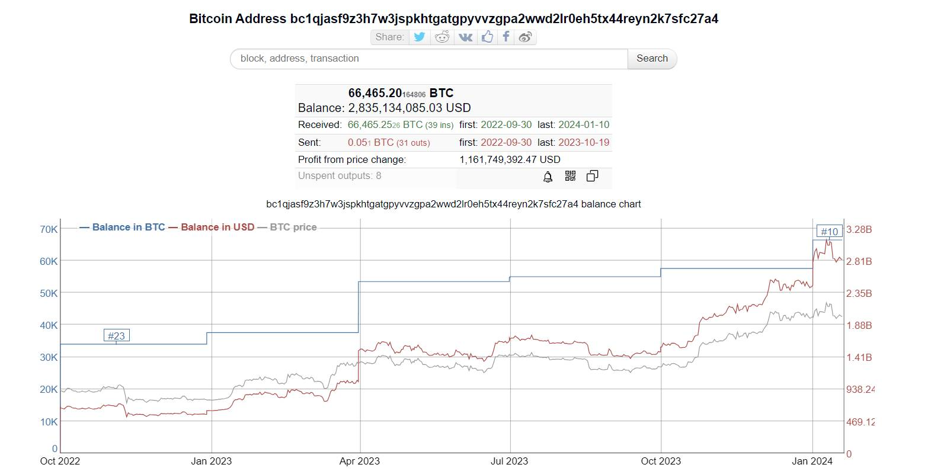Focus the block, address, transaction search field
The height and width of the screenshot is (474, 931).
pos(429,59)
